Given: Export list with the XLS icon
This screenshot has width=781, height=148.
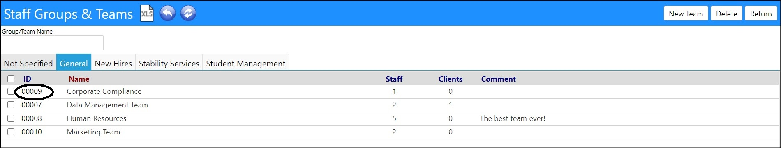Looking at the screenshot, I should 147,14.
